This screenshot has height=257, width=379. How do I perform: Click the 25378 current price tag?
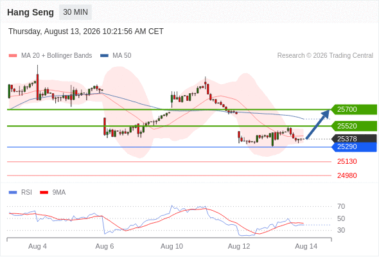click(355, 139)
